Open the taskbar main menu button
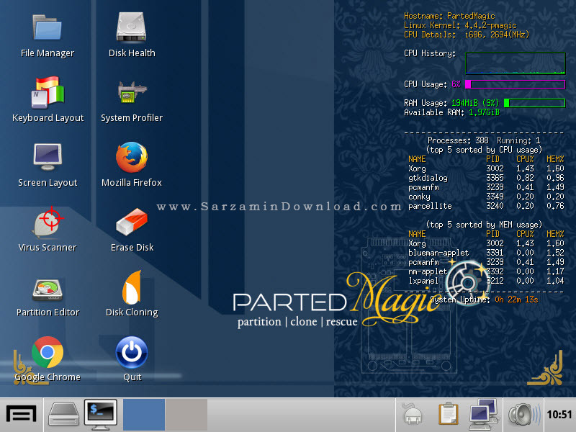This screenshot has width=576, height=432. point(22,415)
